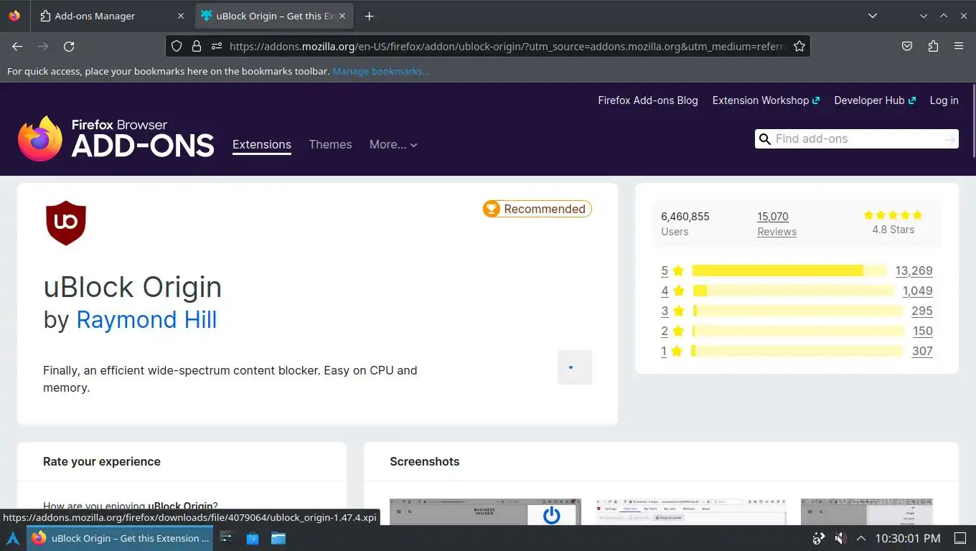
Task: Click the Log in link
Action: point(944,100)
